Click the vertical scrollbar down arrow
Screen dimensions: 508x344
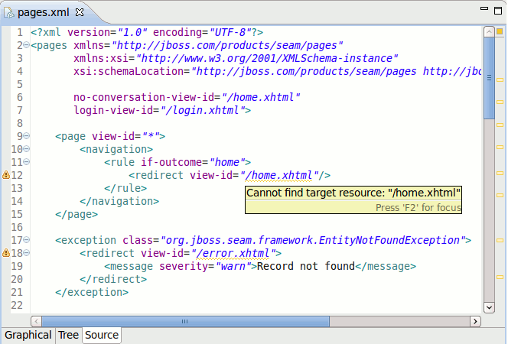click(489, 307)
